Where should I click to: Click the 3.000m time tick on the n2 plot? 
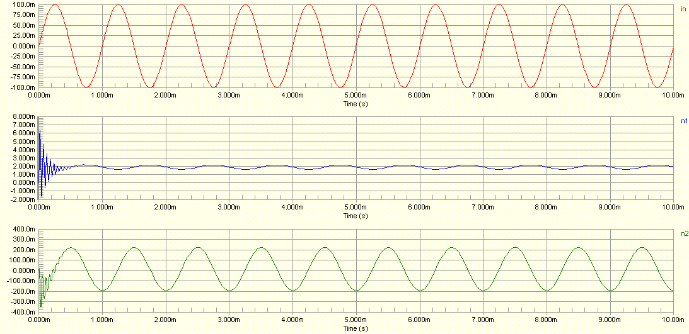(x=229, y=320)
